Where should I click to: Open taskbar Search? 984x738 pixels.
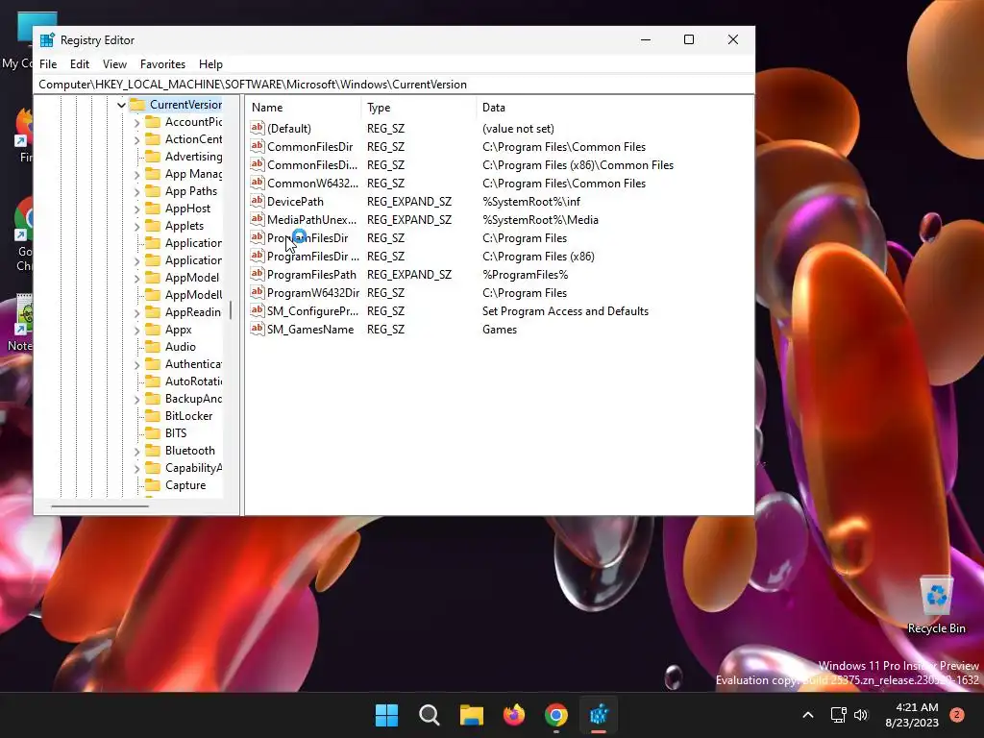[x=430, y=715]
